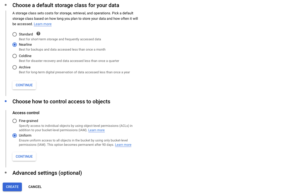
Task: Choose the Coldline storage class
Action: [15, 56]
